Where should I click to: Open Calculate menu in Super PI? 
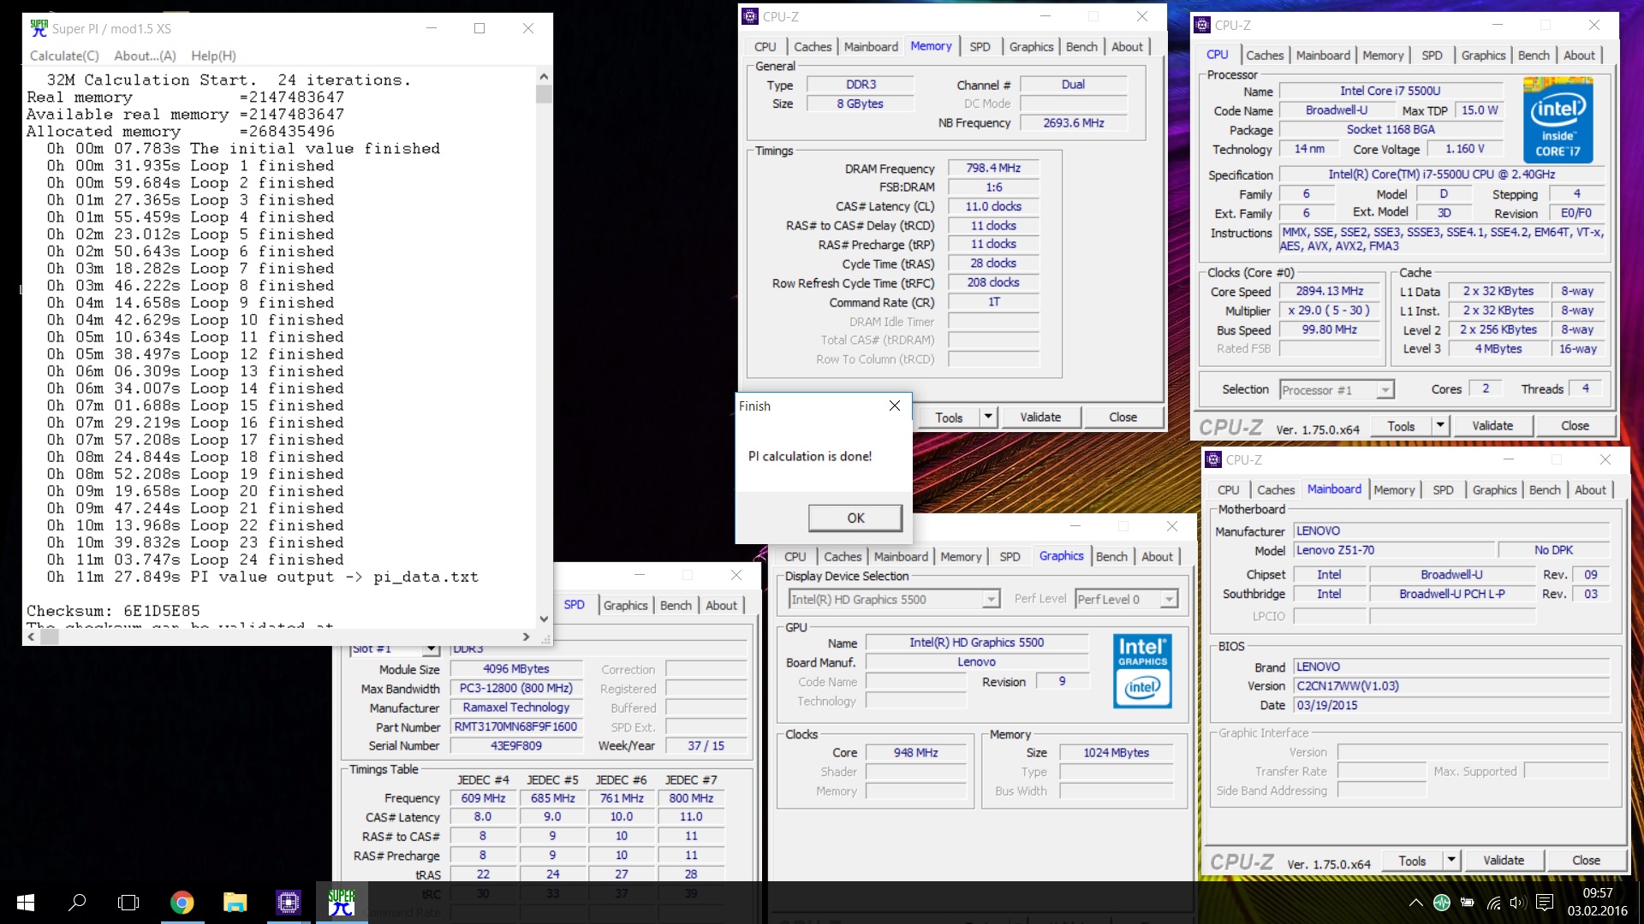64,56
